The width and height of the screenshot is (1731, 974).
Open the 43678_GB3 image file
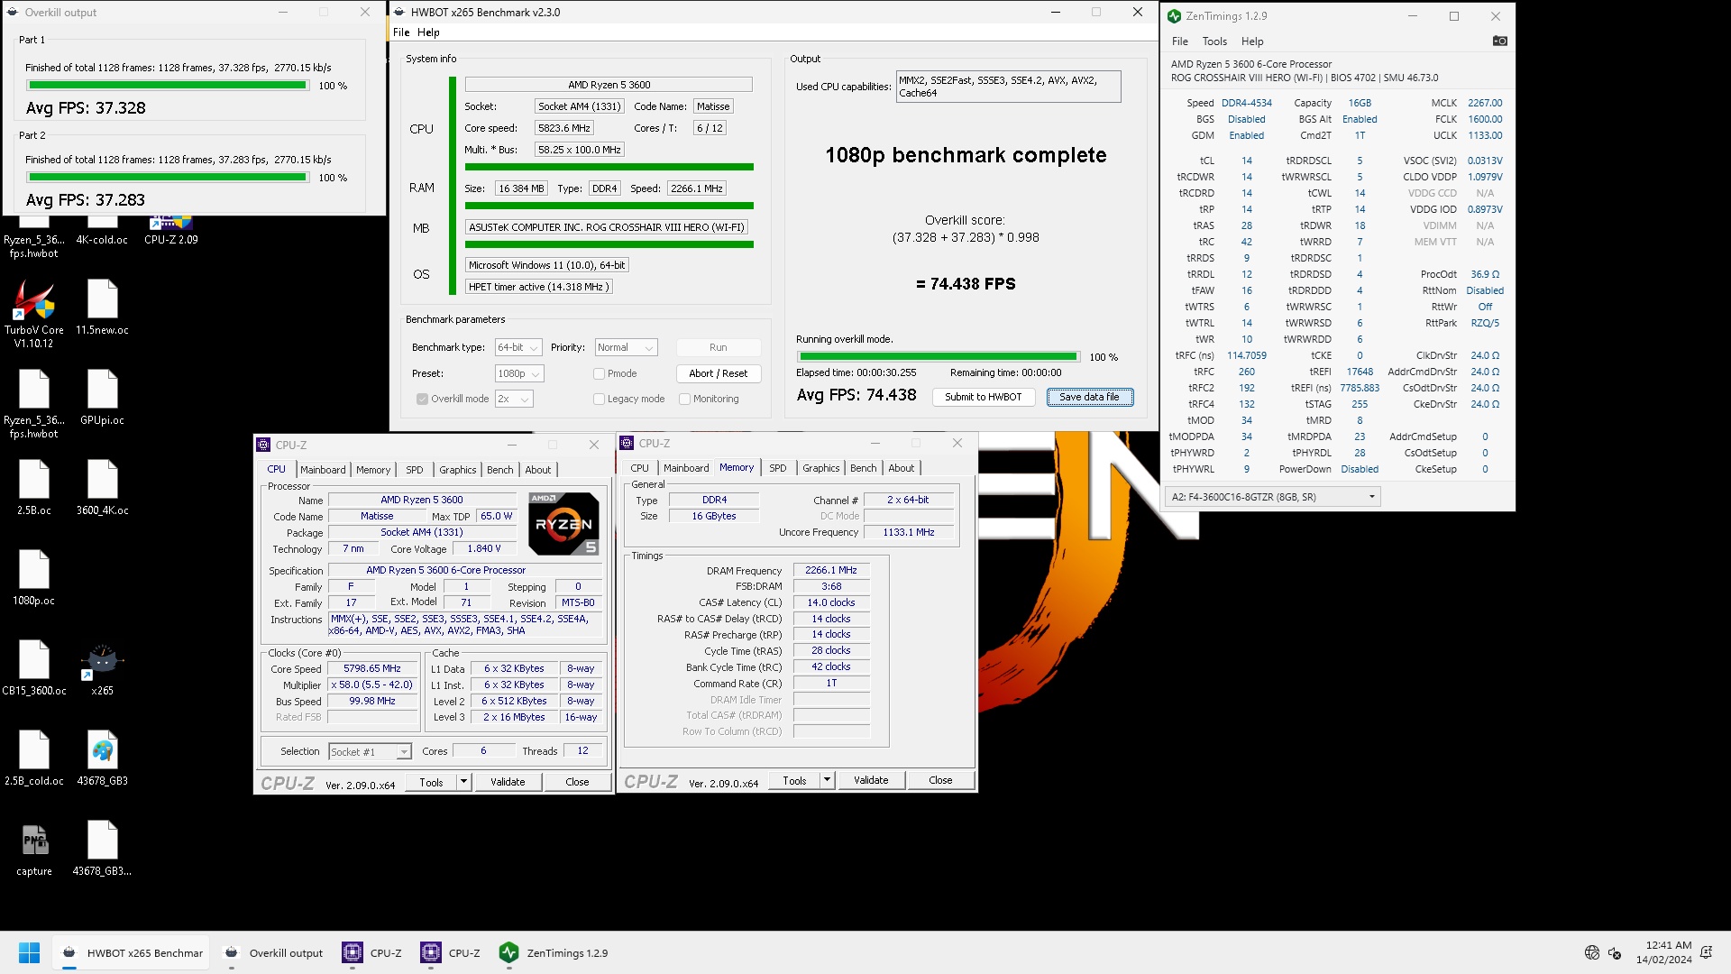102,758
